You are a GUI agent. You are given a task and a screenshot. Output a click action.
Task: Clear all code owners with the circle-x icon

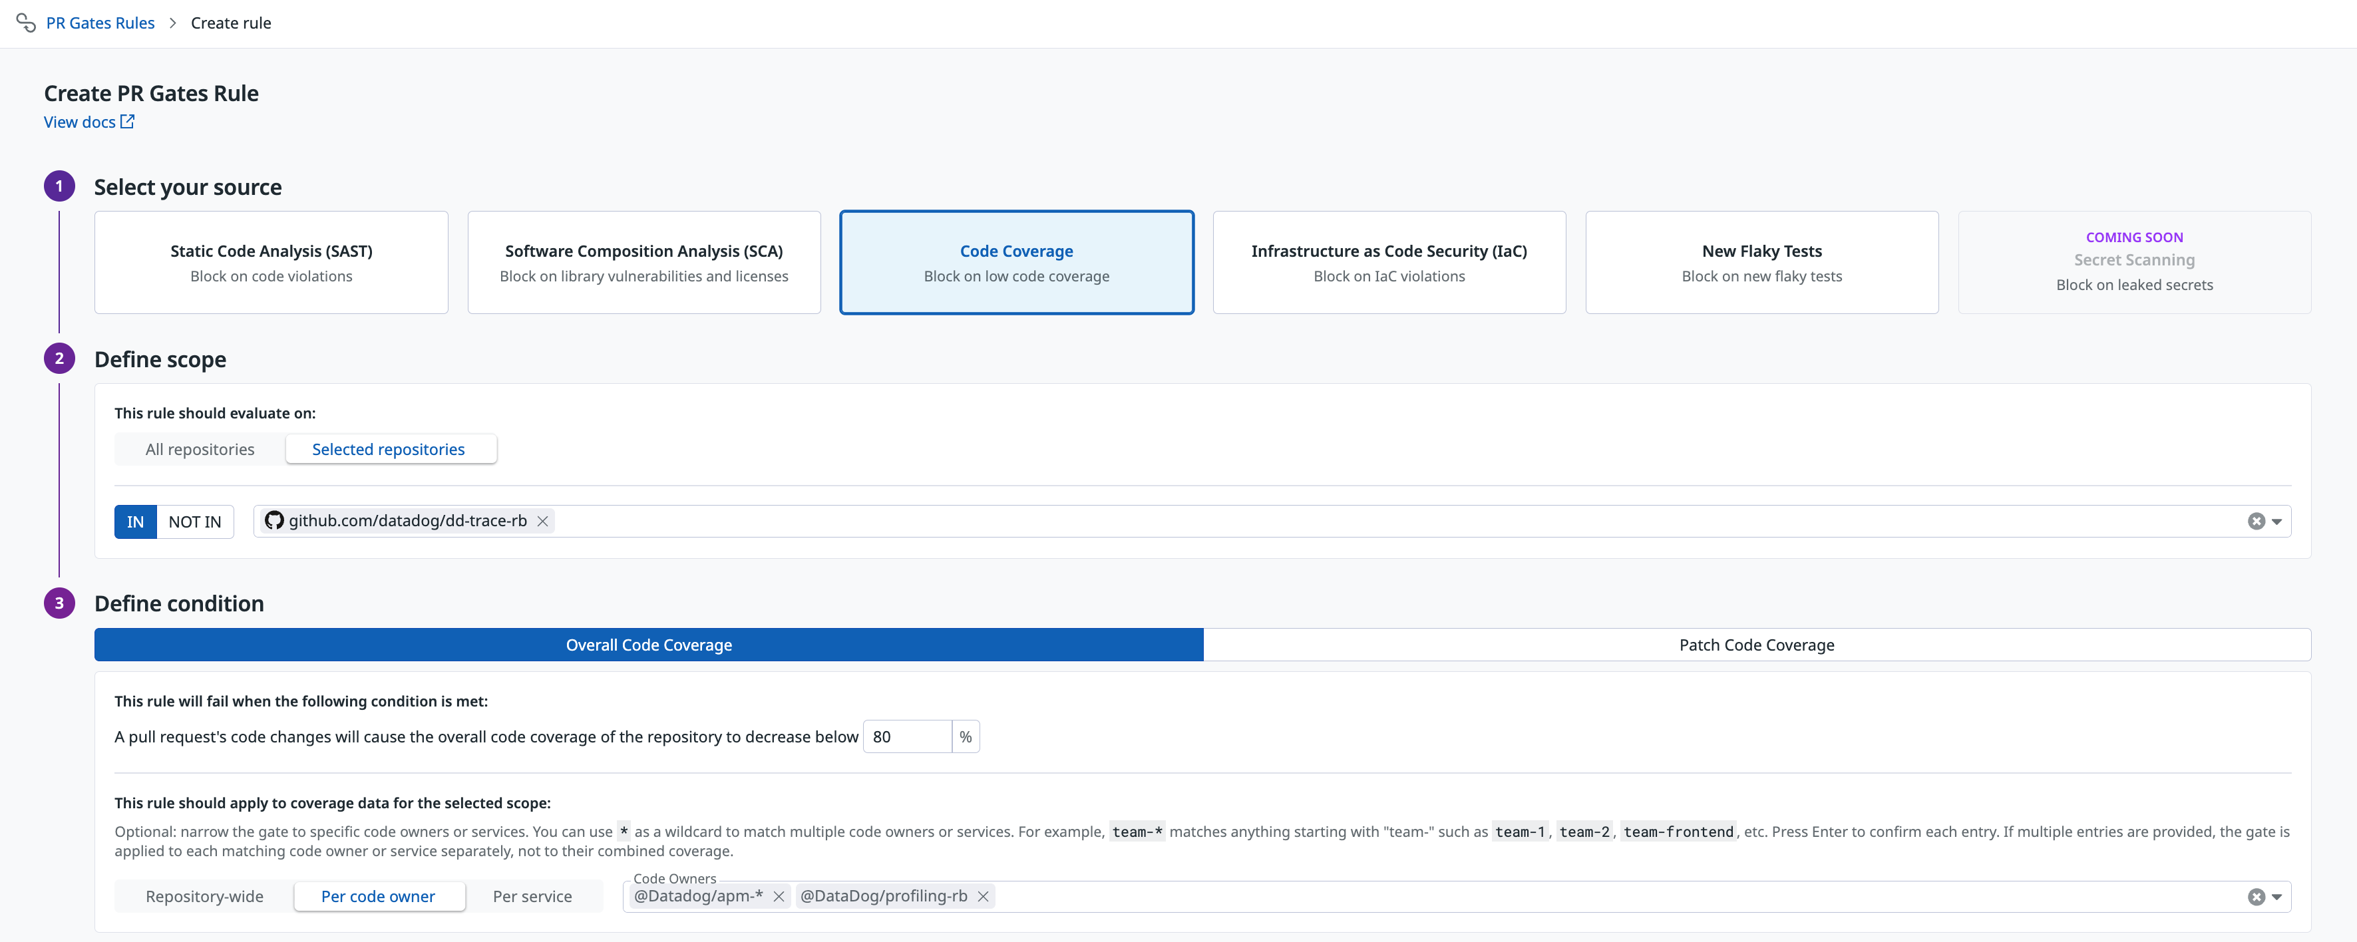[2255, 896]
